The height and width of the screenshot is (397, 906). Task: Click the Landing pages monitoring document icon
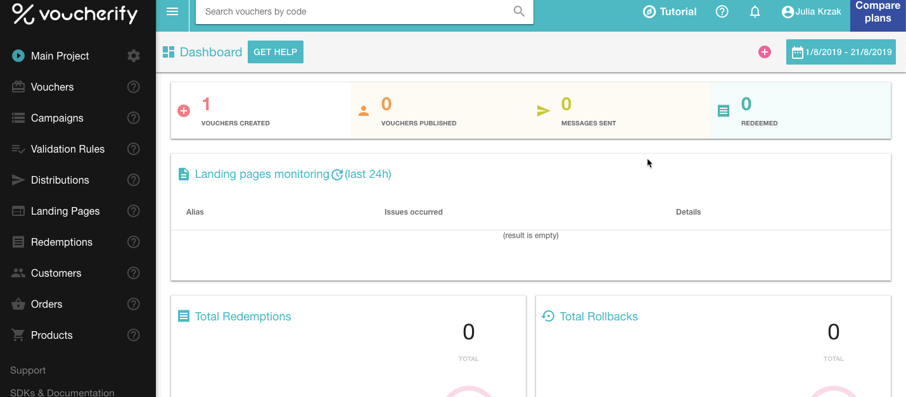(184, 174)
